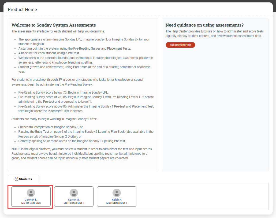Click Ms.H's Book Club II under Carter
The height and width of the screenshot is (218, 276).
74,203
